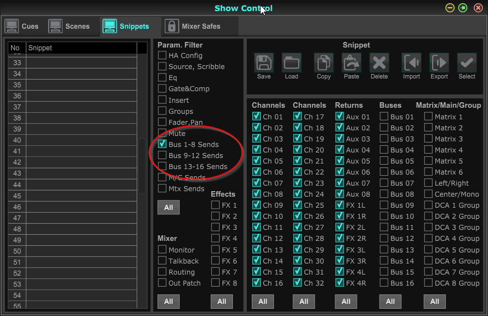Uncheck the Ch 01 channel checkbox
488x316 pixels.
[x=257, y=117]
